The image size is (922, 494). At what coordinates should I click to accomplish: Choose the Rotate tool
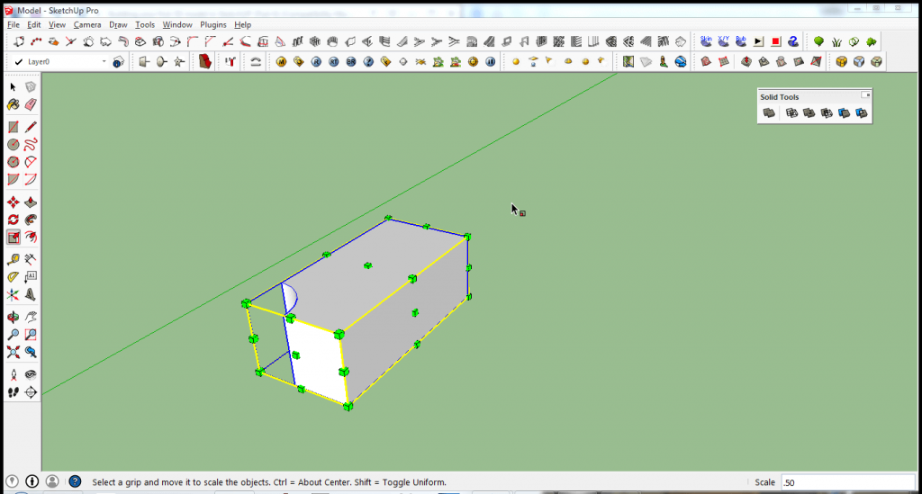click(13, 220)
